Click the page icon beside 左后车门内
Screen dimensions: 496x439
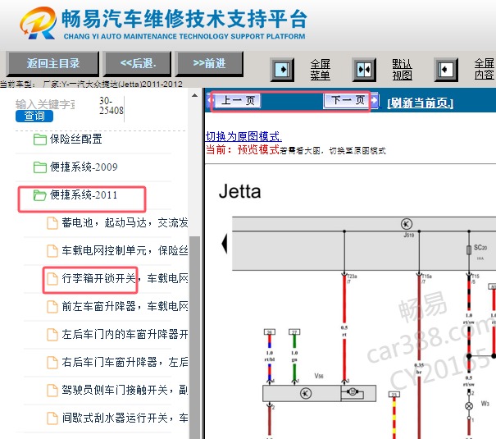pyautogui.click(x=52, y=334)
